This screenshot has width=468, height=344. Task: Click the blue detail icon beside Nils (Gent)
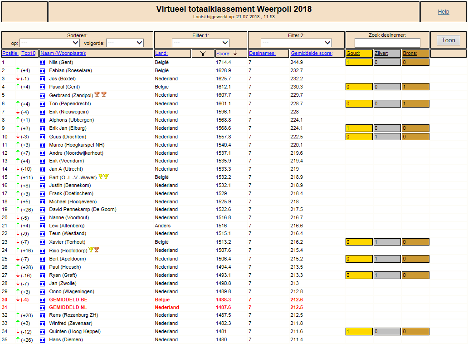42,63
